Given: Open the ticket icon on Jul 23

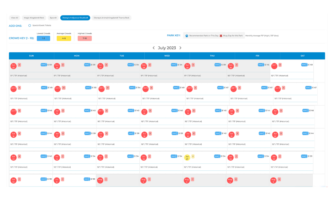Looking at the screenshot, I should 44,156.
